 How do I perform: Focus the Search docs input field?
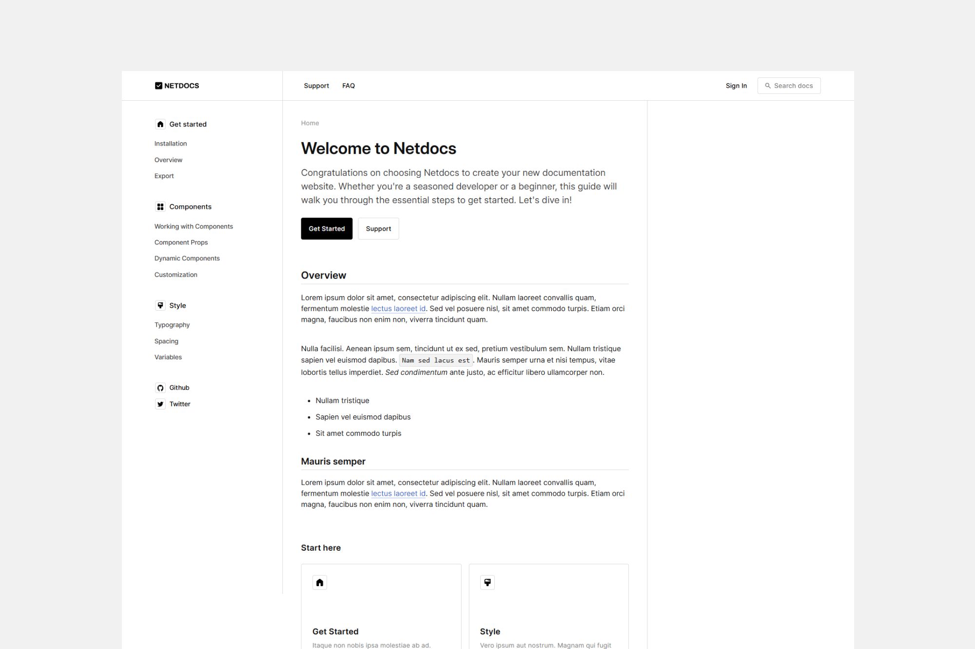pos(795,86)
